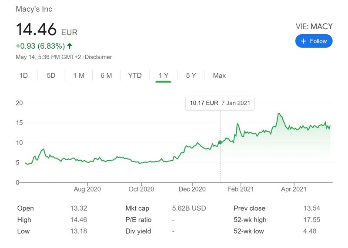Viewport: 348px width, 248px height.
Task: Show the Max history range
Action: tap(219, 76)
